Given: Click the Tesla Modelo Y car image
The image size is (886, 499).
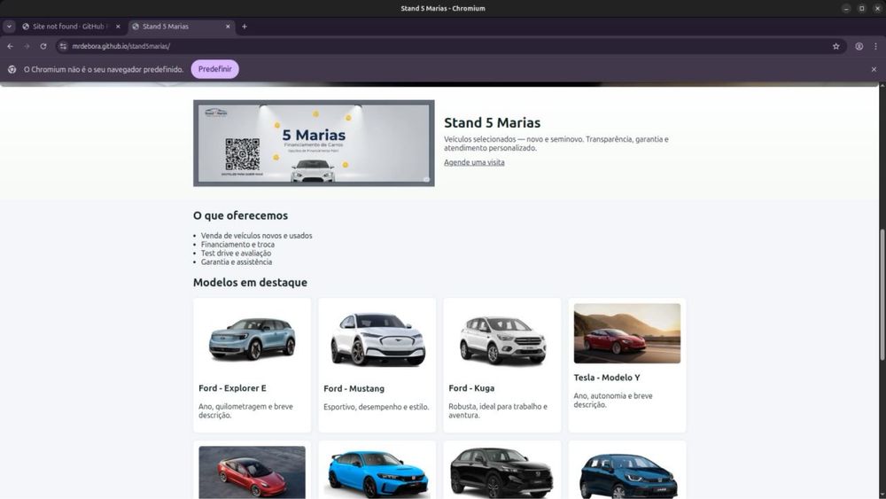Looking at the screenshot, I should click(x=627, y=333).
